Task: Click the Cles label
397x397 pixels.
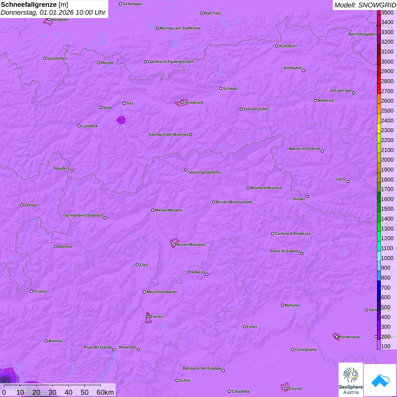Action: coord(144,265)
